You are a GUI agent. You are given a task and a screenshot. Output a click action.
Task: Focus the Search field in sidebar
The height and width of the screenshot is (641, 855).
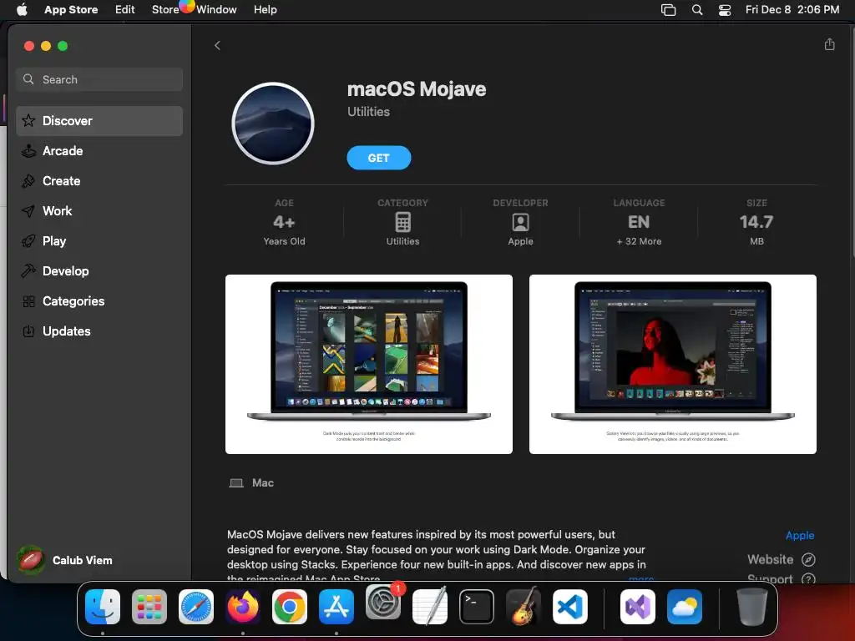(99, 79)
